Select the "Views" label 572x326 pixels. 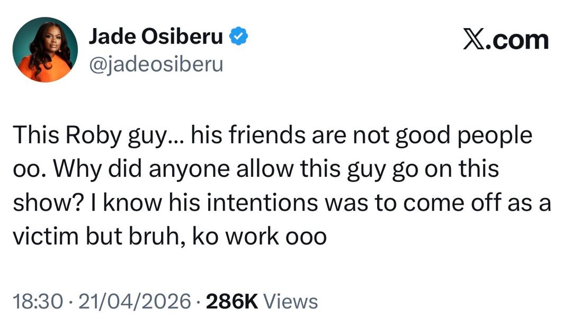click(290, 302)
